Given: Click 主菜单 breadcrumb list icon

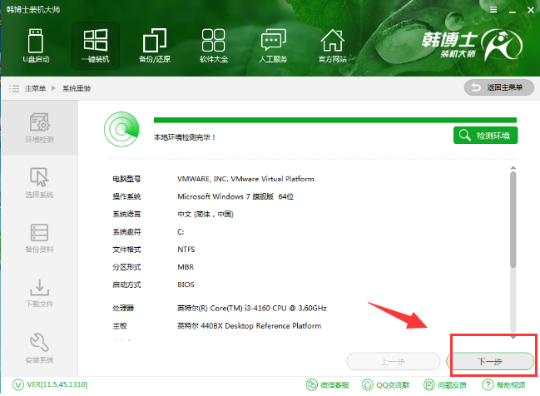Looking at the screenshot, I should click(14, 88).
